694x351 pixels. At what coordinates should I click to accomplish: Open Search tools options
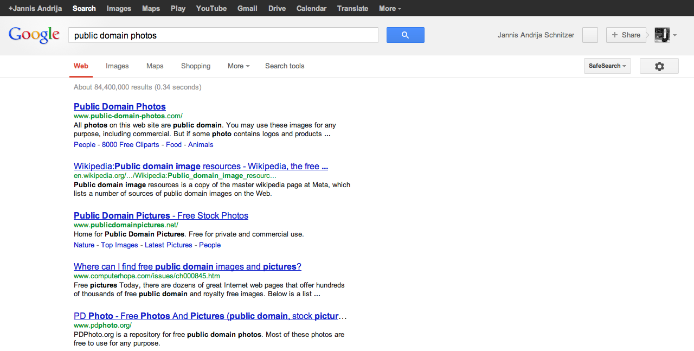click(285, 66)
